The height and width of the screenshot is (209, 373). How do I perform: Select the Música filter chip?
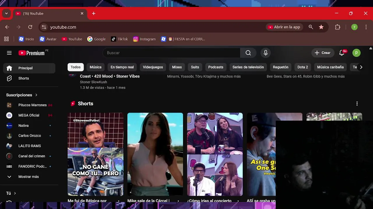96,67
